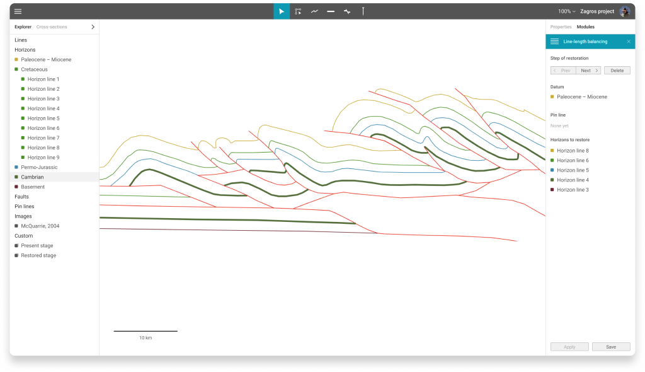Viewport: 645px width, 372px height.
Task: Open the 100% zoom dropdown
Action: pos(566,11)
